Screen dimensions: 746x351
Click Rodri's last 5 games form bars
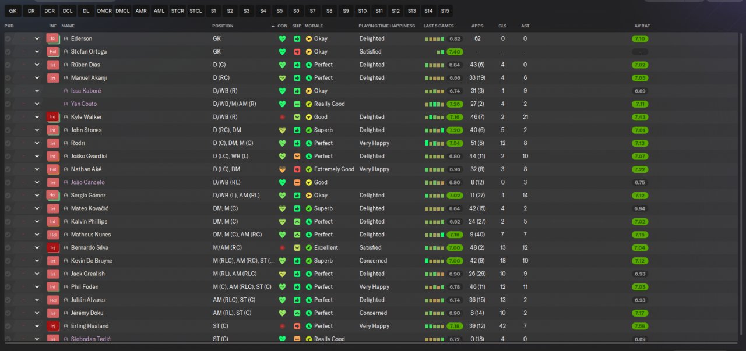click(435, 143)
